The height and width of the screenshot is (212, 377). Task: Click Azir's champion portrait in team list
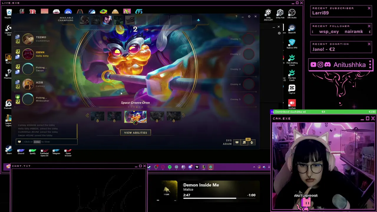coord(28,84)
